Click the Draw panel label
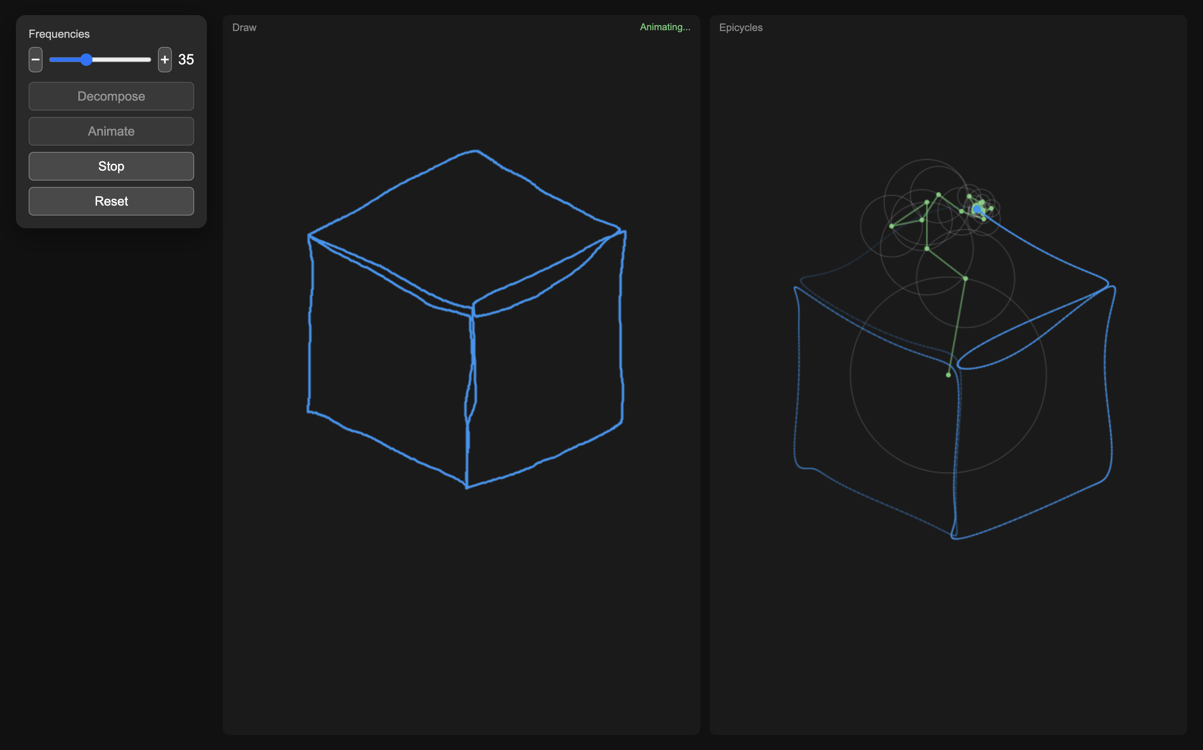The height and width of the screenshot is (750, 1203). 244,28
